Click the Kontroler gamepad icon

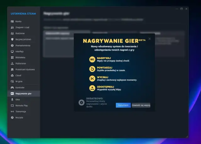pyautogui.click(x=12, y=87)
